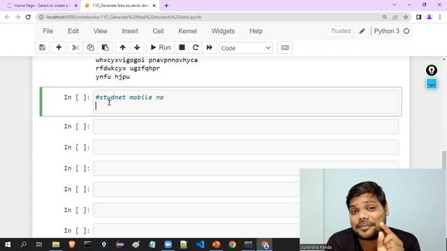The image size is (447, 251).
Task: Open the command palette keyboard icon
Action: click(x=285, y=47)
